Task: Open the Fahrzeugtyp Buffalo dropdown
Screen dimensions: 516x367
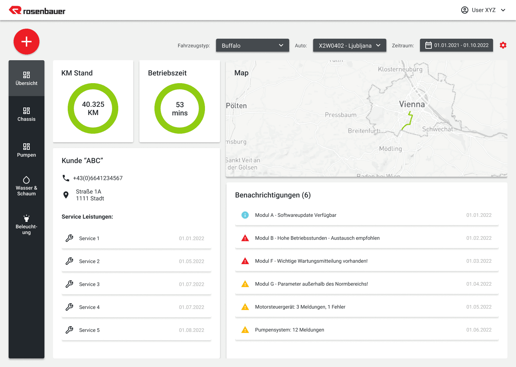Action: (x=253, y=46)
